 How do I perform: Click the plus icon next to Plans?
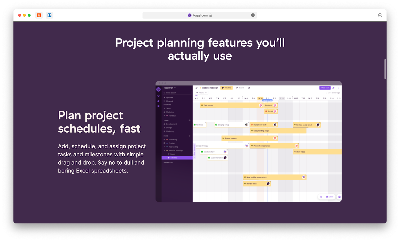click(189, 136)
